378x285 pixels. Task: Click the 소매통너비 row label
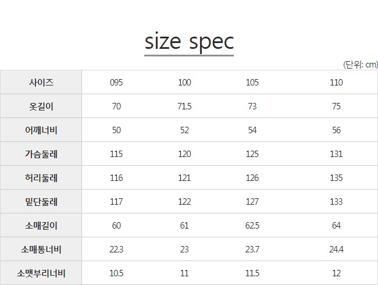click(x=41, y=249)
